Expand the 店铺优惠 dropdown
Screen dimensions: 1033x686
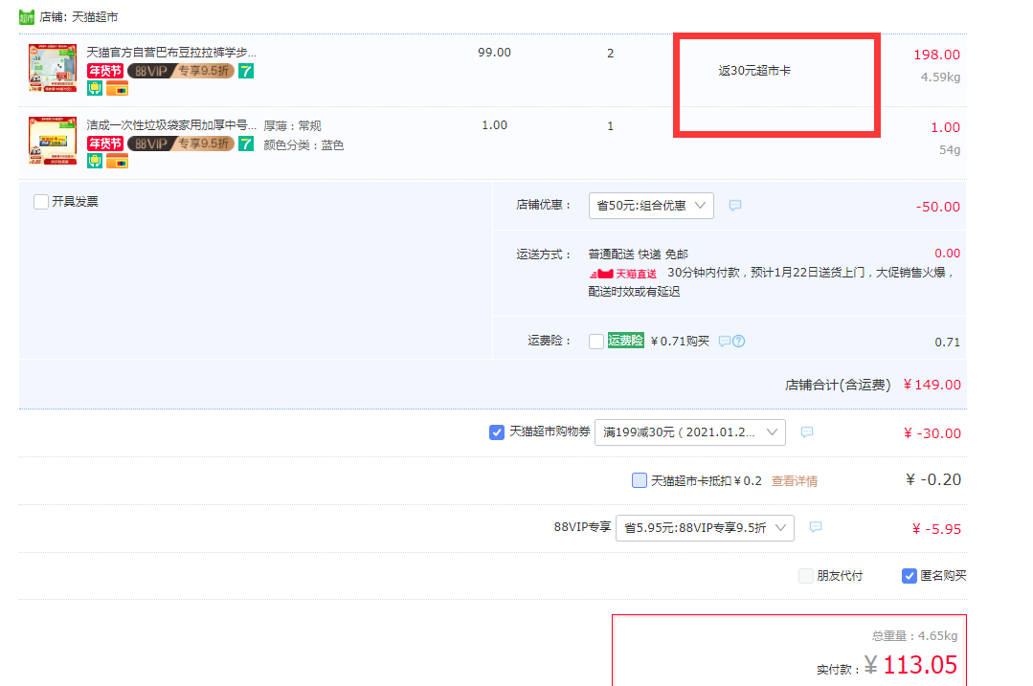coord(651,206)
